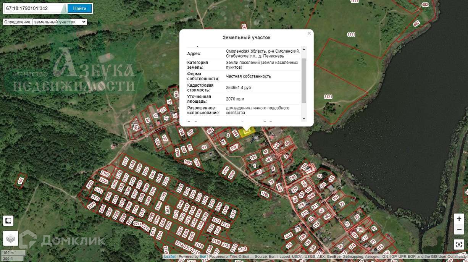Select parcel 2167 on the map
Viewport: 468px width, 262px height.
105,174
